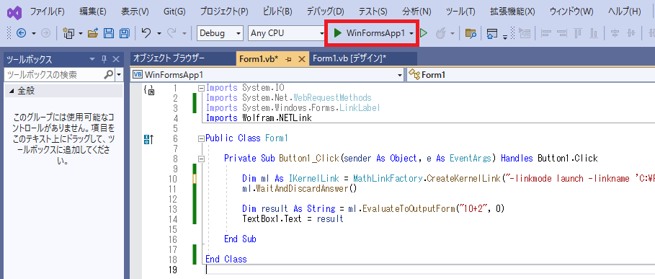Undo the last action with the undo arrow
This screenshot has height=279, width=655.
pyautogui.click(x=146, y=33)
